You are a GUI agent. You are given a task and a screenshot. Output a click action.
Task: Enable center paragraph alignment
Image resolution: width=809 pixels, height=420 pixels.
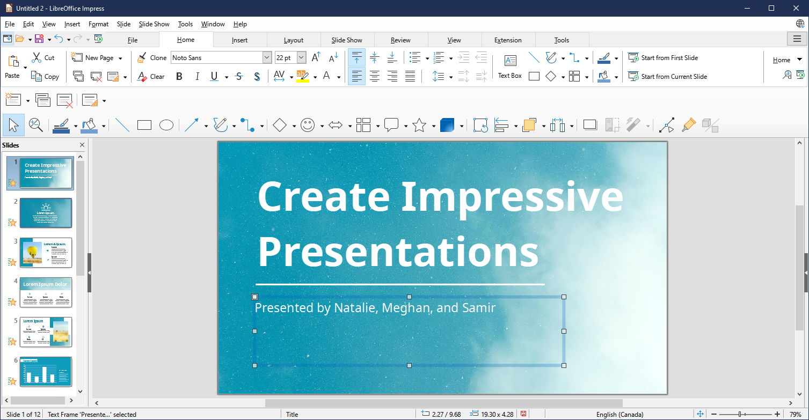click(x=374, y=76)
